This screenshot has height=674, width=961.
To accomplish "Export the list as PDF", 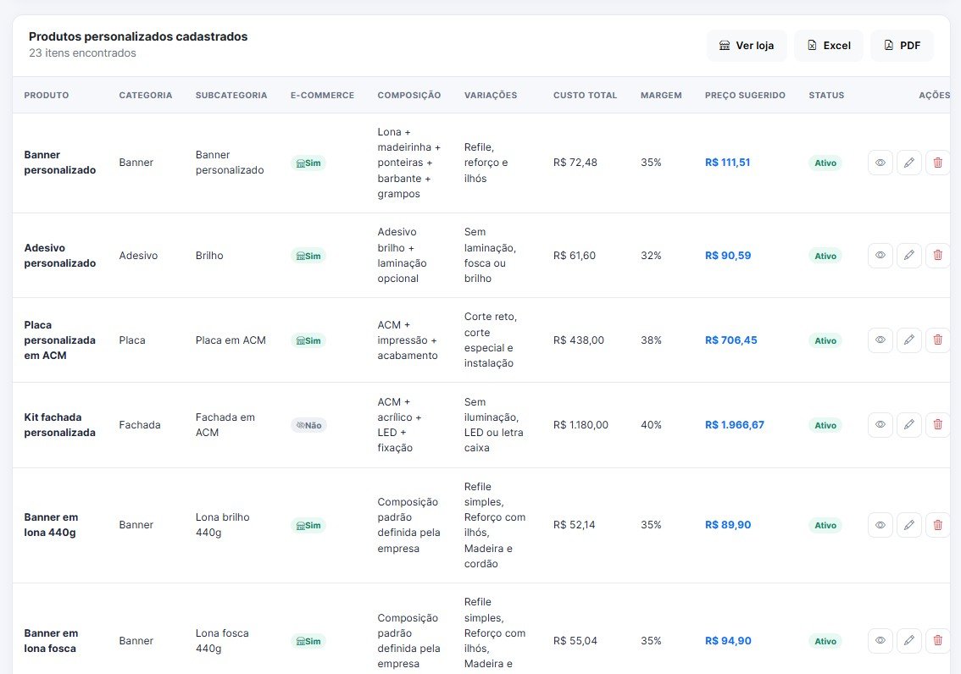I will click(903, 46).
